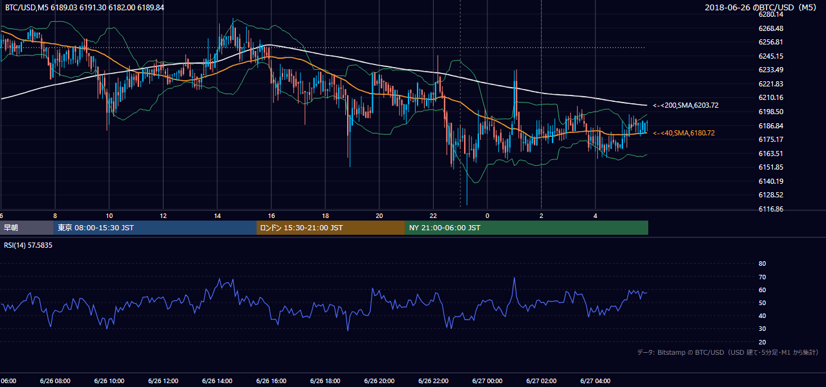826x387 pixels.
Task: Click the Bitstamp data source note
Action: coord(728,352)
